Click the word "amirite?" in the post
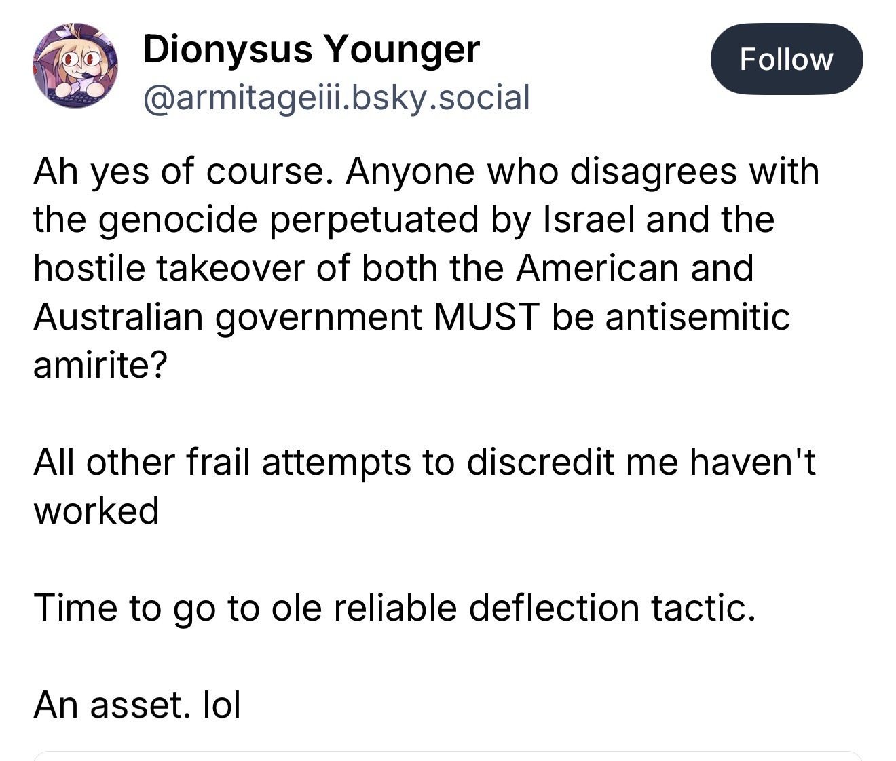The width and height of the screenshot is (896, 761). coord(99,366)
